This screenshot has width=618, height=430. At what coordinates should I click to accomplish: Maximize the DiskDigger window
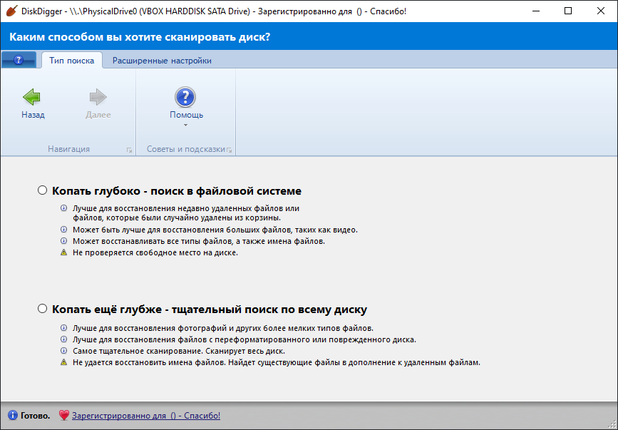567,11
